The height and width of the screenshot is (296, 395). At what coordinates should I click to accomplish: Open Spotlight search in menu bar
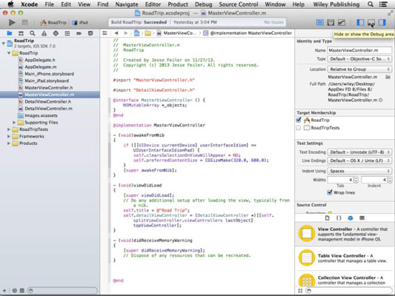[371, 4]
